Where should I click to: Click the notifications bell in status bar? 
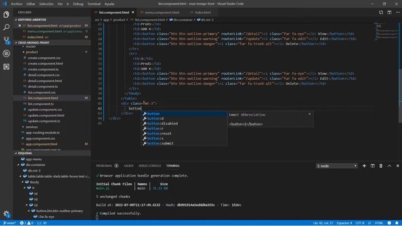click(x=396, y=223)
